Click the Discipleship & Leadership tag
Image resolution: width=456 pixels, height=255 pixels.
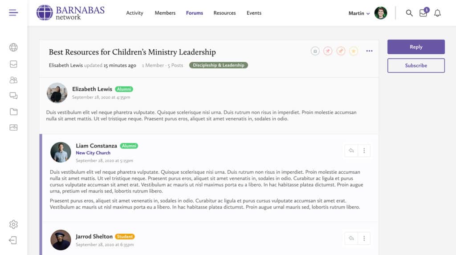tap(218, 65)
